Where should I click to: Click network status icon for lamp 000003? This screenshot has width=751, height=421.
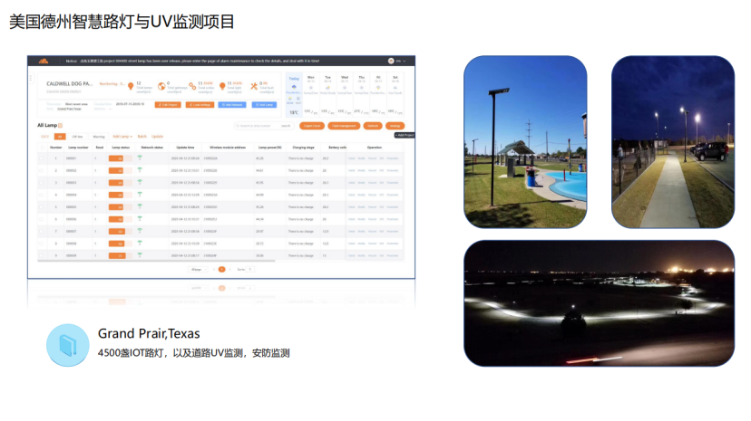tap(140, 182)
